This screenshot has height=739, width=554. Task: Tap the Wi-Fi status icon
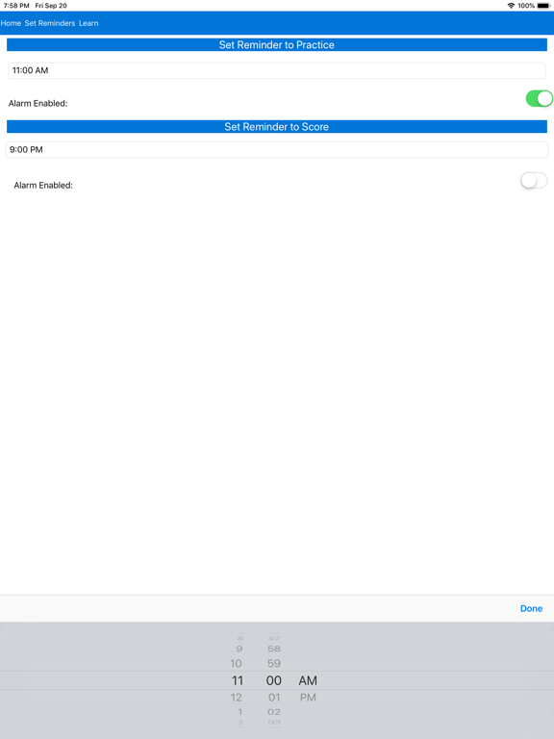coord(511,6)
